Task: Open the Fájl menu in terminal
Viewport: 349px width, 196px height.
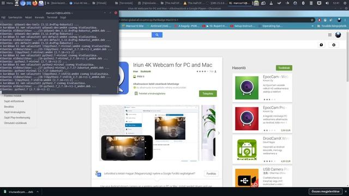Action: pos(3,17)
